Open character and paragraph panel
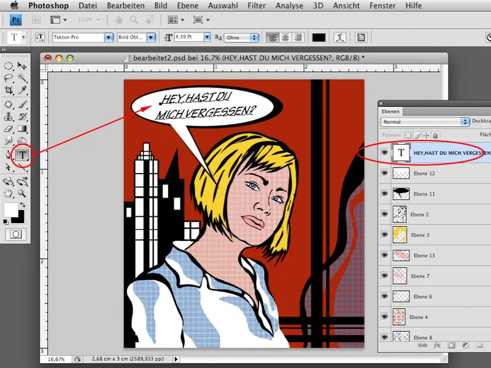Image resolution: width=491 pixels, height=368 pixels. (361, 37)
